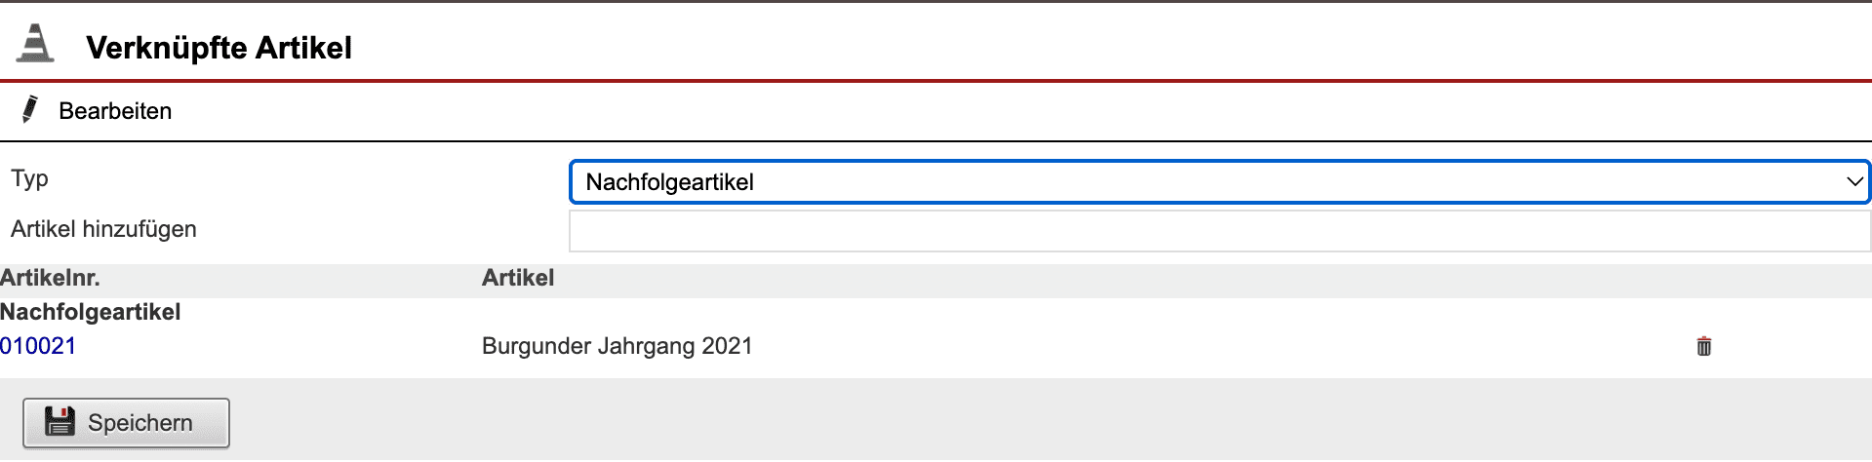This screenshot has width=1872, height=462.
Task: Click the Verknüpfte Artikel heading
Action: click(x=219, y=48)
